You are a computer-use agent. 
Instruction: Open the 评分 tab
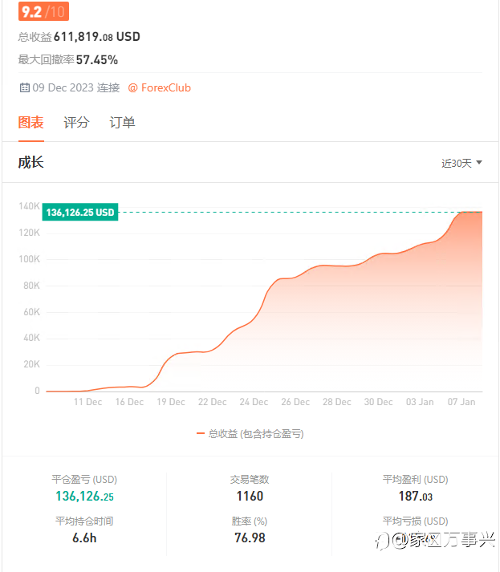coord(76,123)
